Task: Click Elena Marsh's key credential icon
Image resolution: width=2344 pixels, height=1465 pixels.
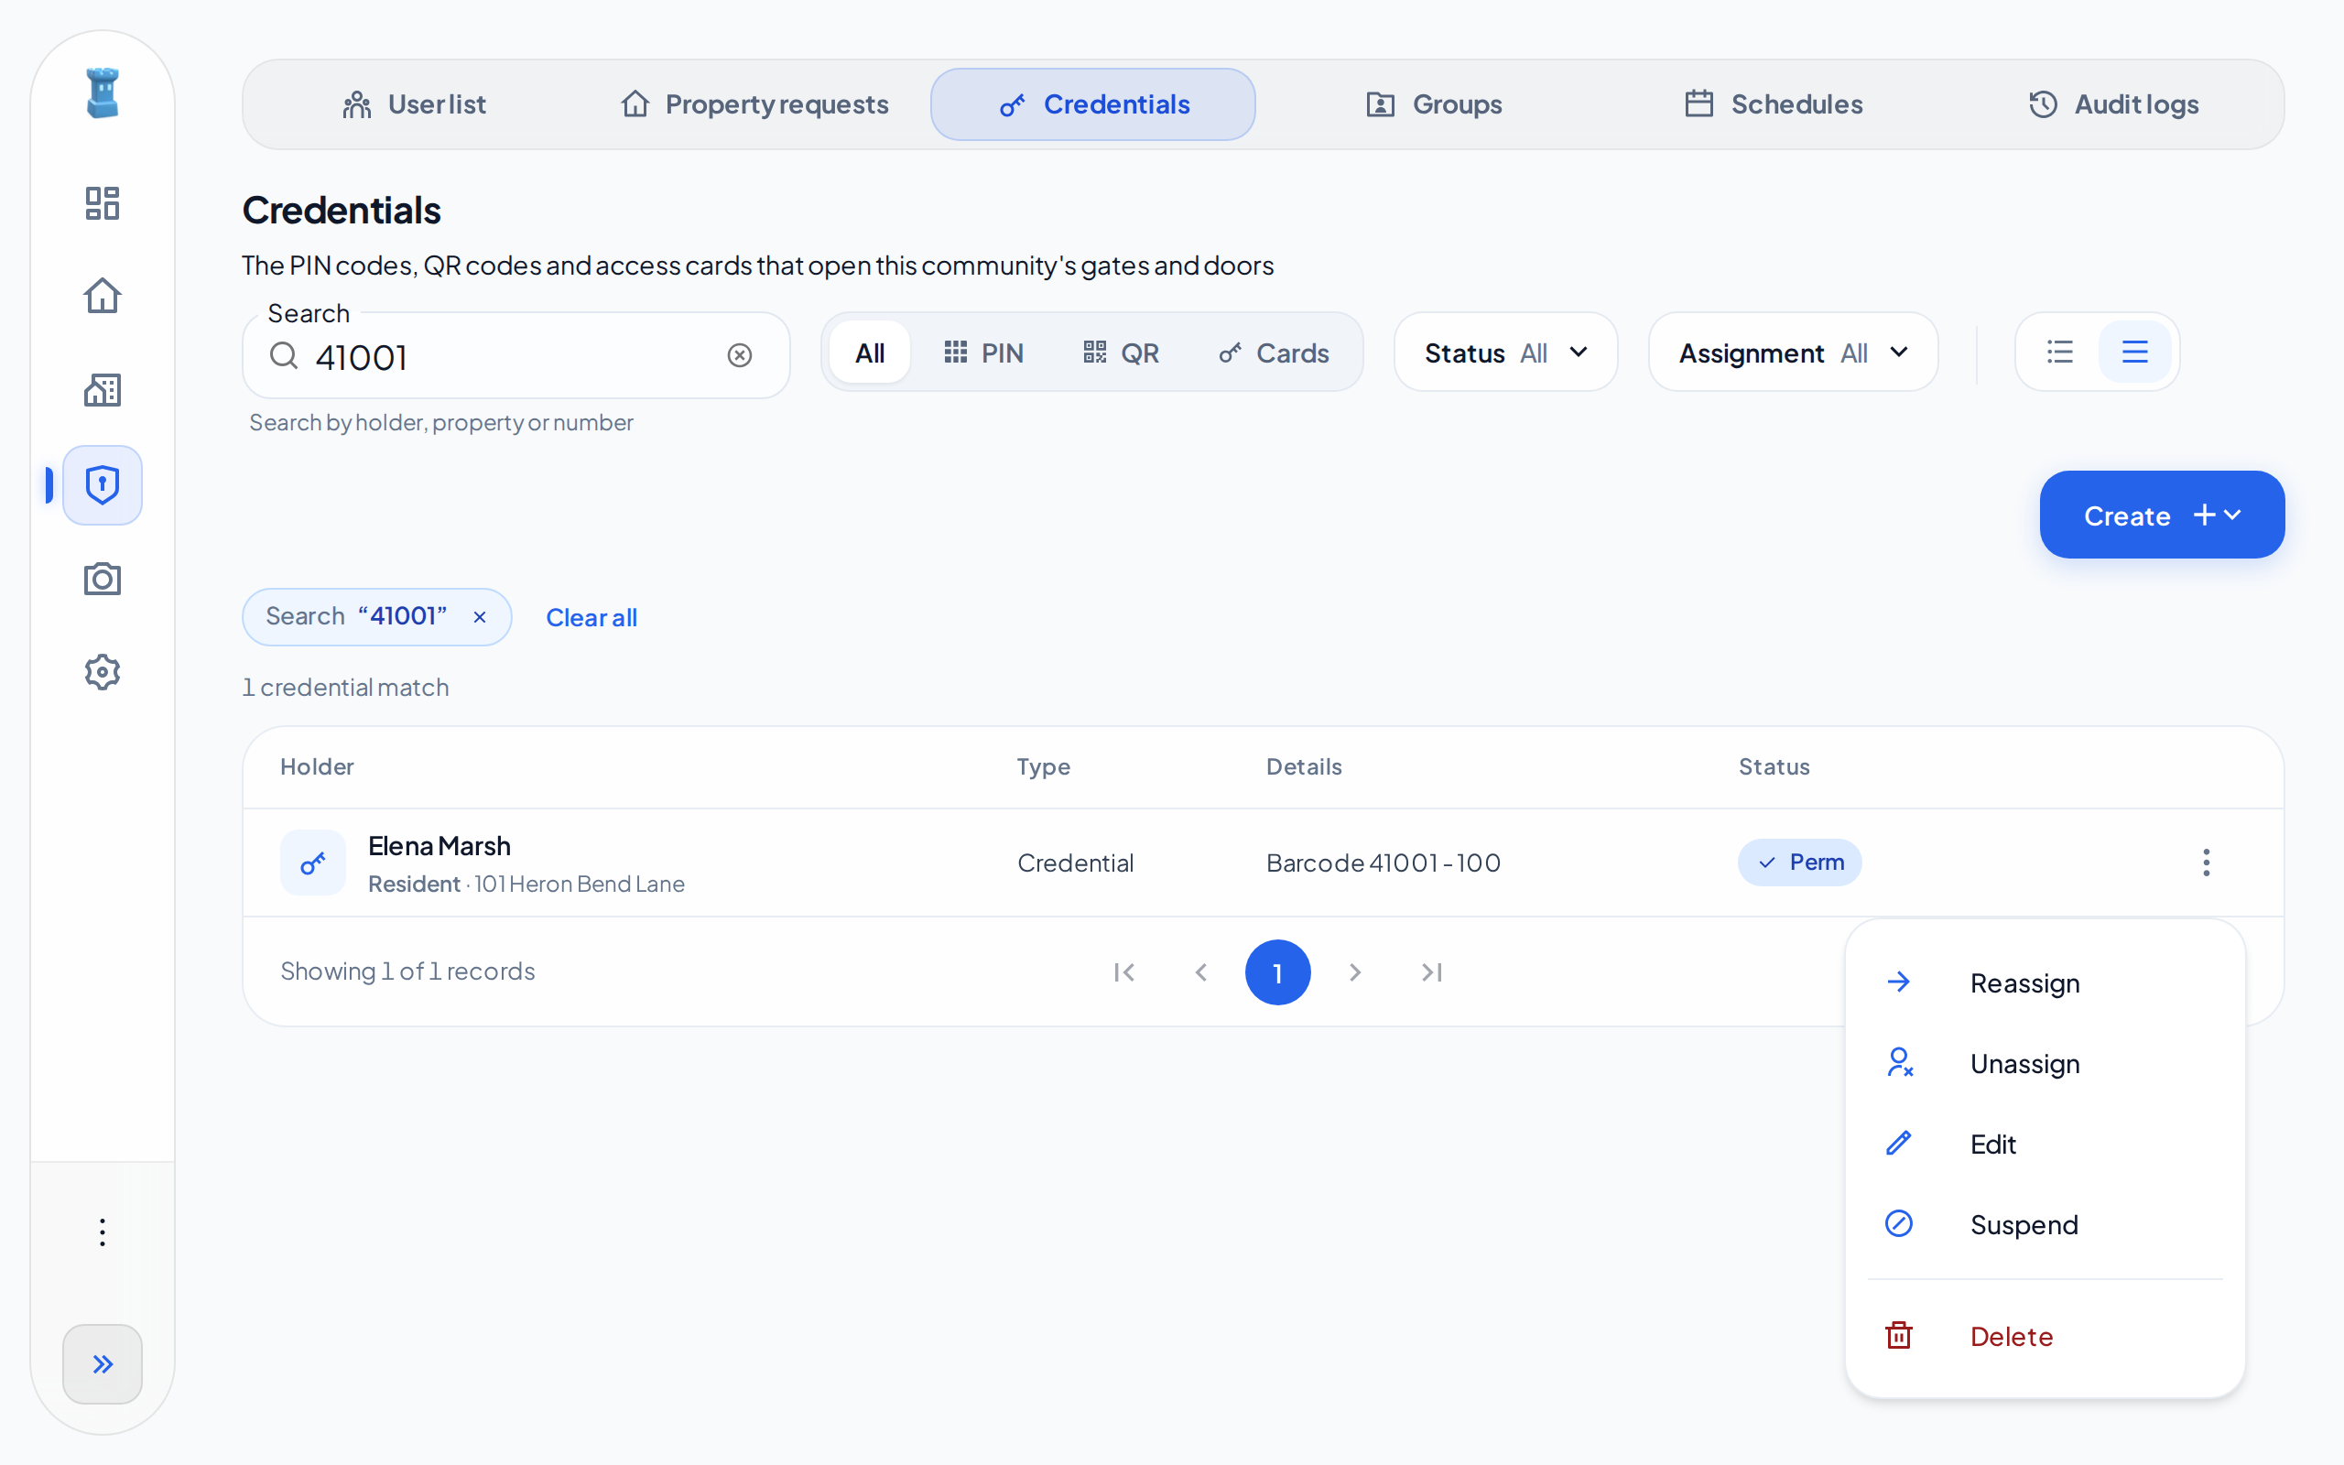Action: (313, 863)
